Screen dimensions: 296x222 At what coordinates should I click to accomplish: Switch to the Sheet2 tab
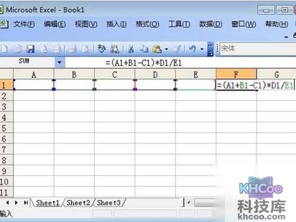[78, 203]
